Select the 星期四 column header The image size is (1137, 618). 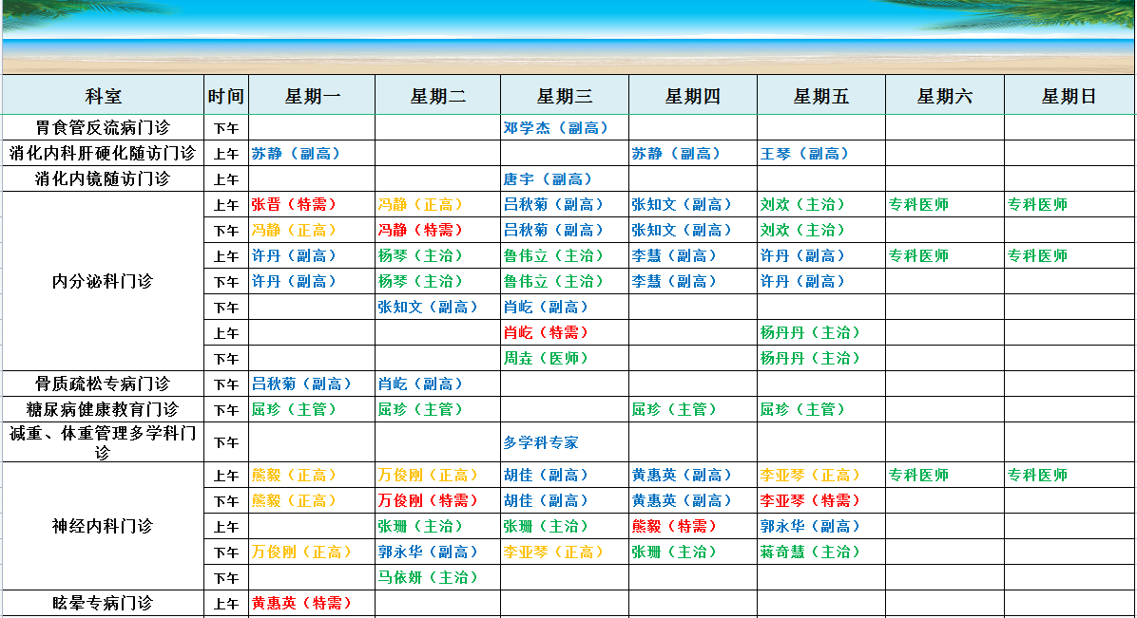point(693,96)
